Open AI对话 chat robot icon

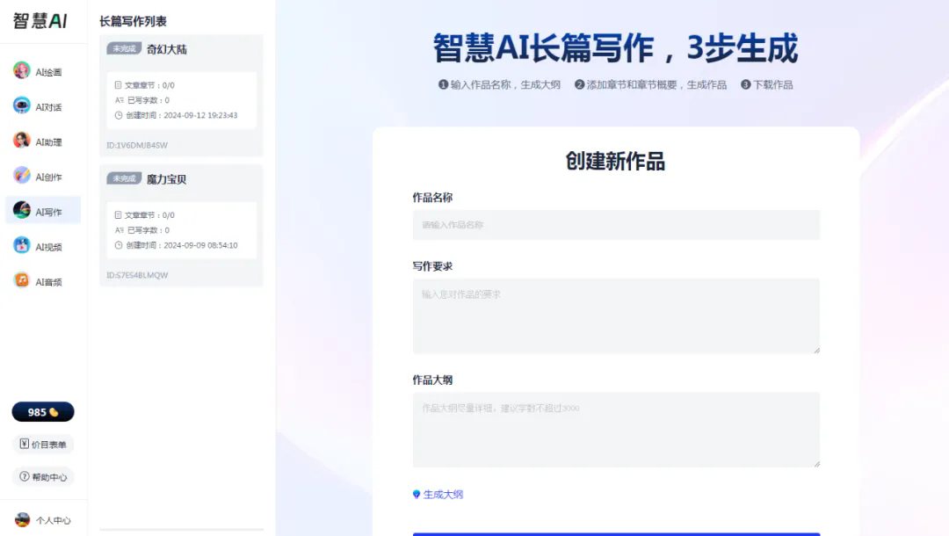22,106
